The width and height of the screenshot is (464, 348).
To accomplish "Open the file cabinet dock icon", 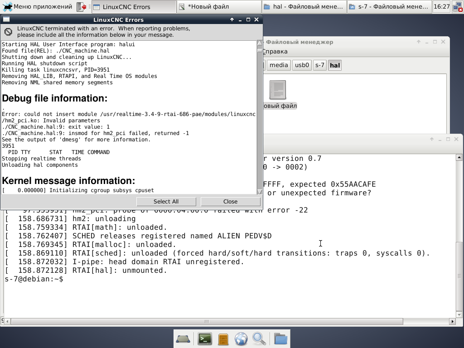I will pos(223,339).
